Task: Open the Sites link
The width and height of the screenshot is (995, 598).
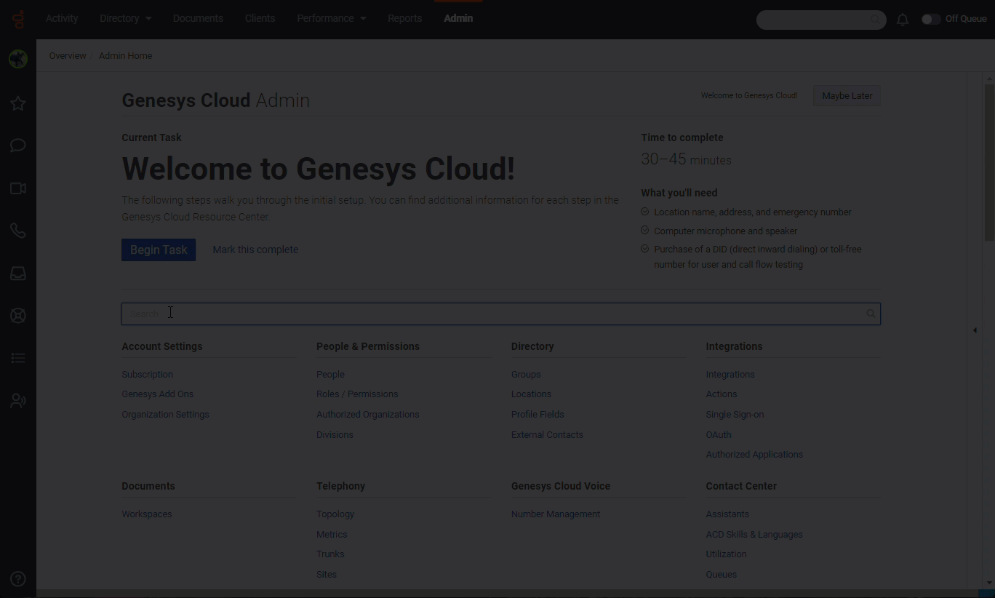Action: (x=327, y=575)
